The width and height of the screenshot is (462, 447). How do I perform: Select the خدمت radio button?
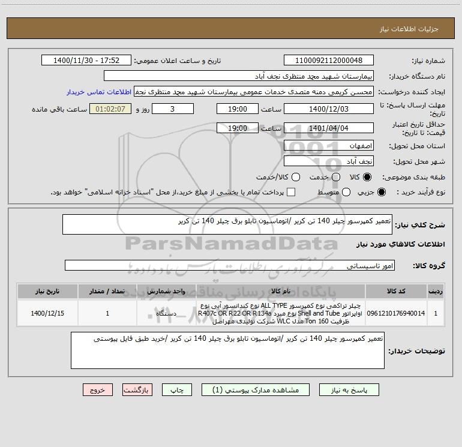point(336,177)
